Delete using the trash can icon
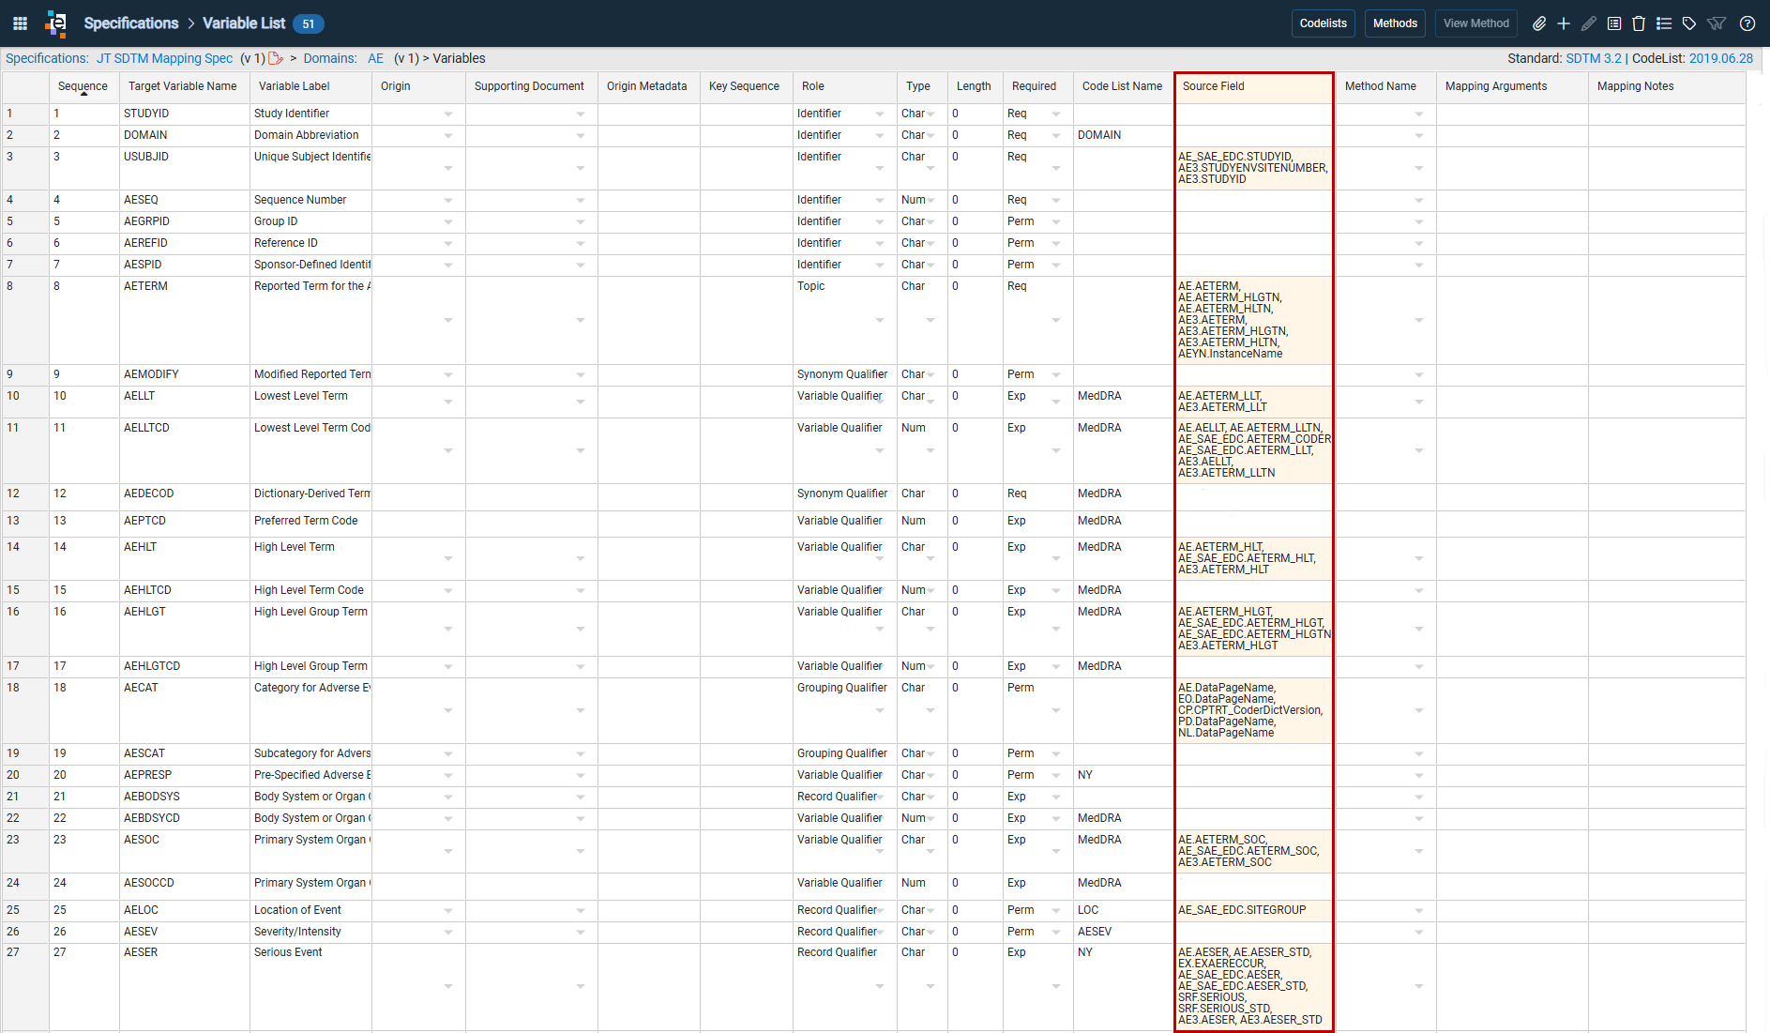The height and width of the screenshot is (1033, 1770). (x=1639, y=23)
